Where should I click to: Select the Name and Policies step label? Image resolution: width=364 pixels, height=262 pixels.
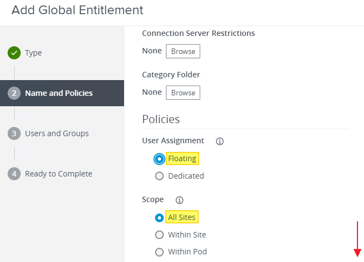pos(59,93)
